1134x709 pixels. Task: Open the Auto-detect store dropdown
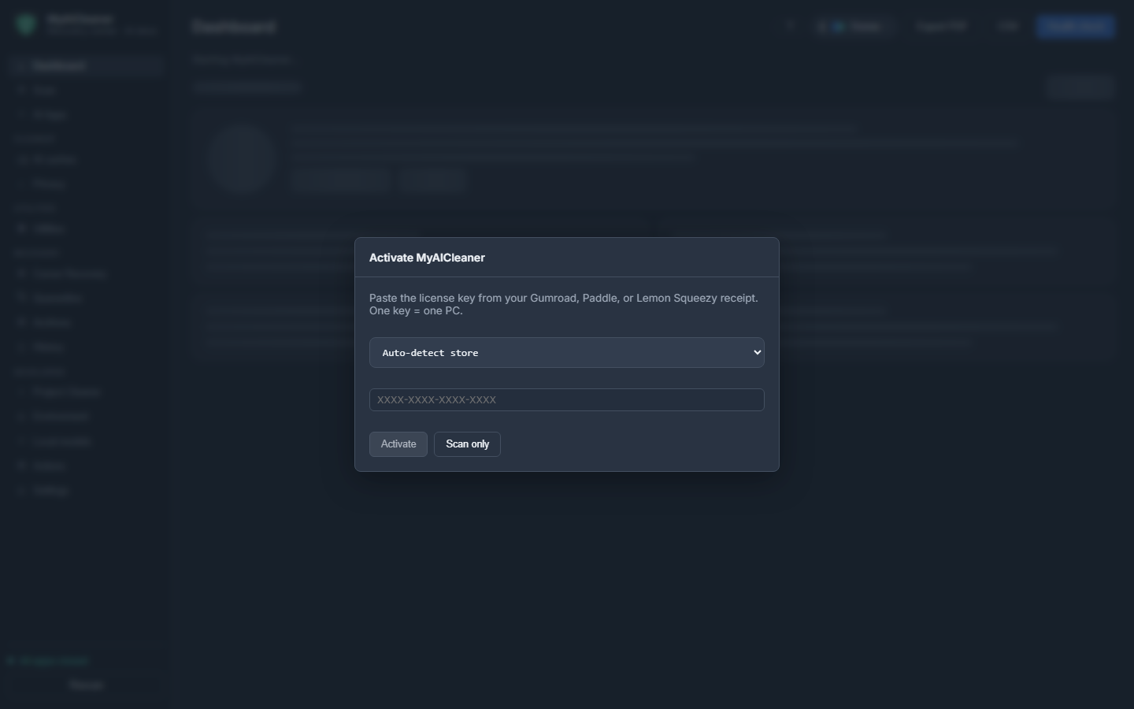(567, 352)
